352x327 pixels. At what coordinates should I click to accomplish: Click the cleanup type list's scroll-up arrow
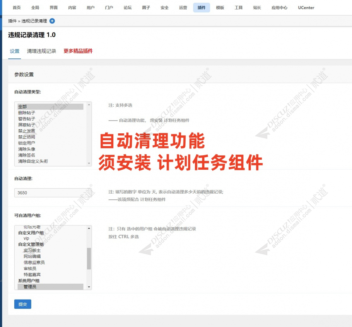[x=89, y=105]
